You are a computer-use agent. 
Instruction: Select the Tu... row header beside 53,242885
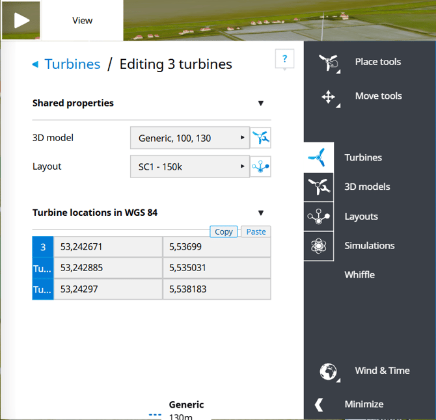coord(43,268)
